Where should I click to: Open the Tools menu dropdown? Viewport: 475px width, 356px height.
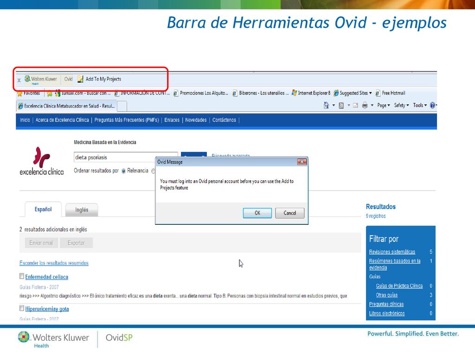pos(420,105)
